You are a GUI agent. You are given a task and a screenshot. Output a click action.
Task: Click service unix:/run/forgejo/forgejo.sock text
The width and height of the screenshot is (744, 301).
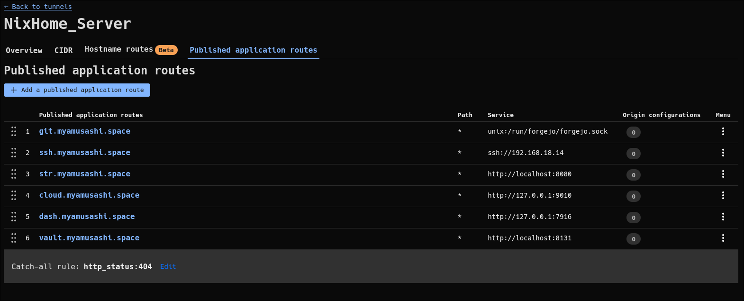[x=547, y=131]
